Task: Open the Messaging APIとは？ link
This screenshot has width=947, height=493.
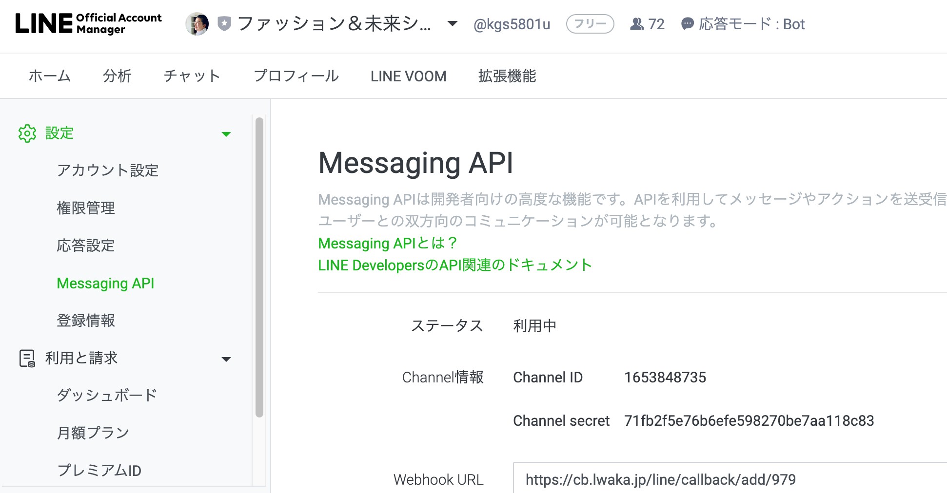Action: click(388, 243)
